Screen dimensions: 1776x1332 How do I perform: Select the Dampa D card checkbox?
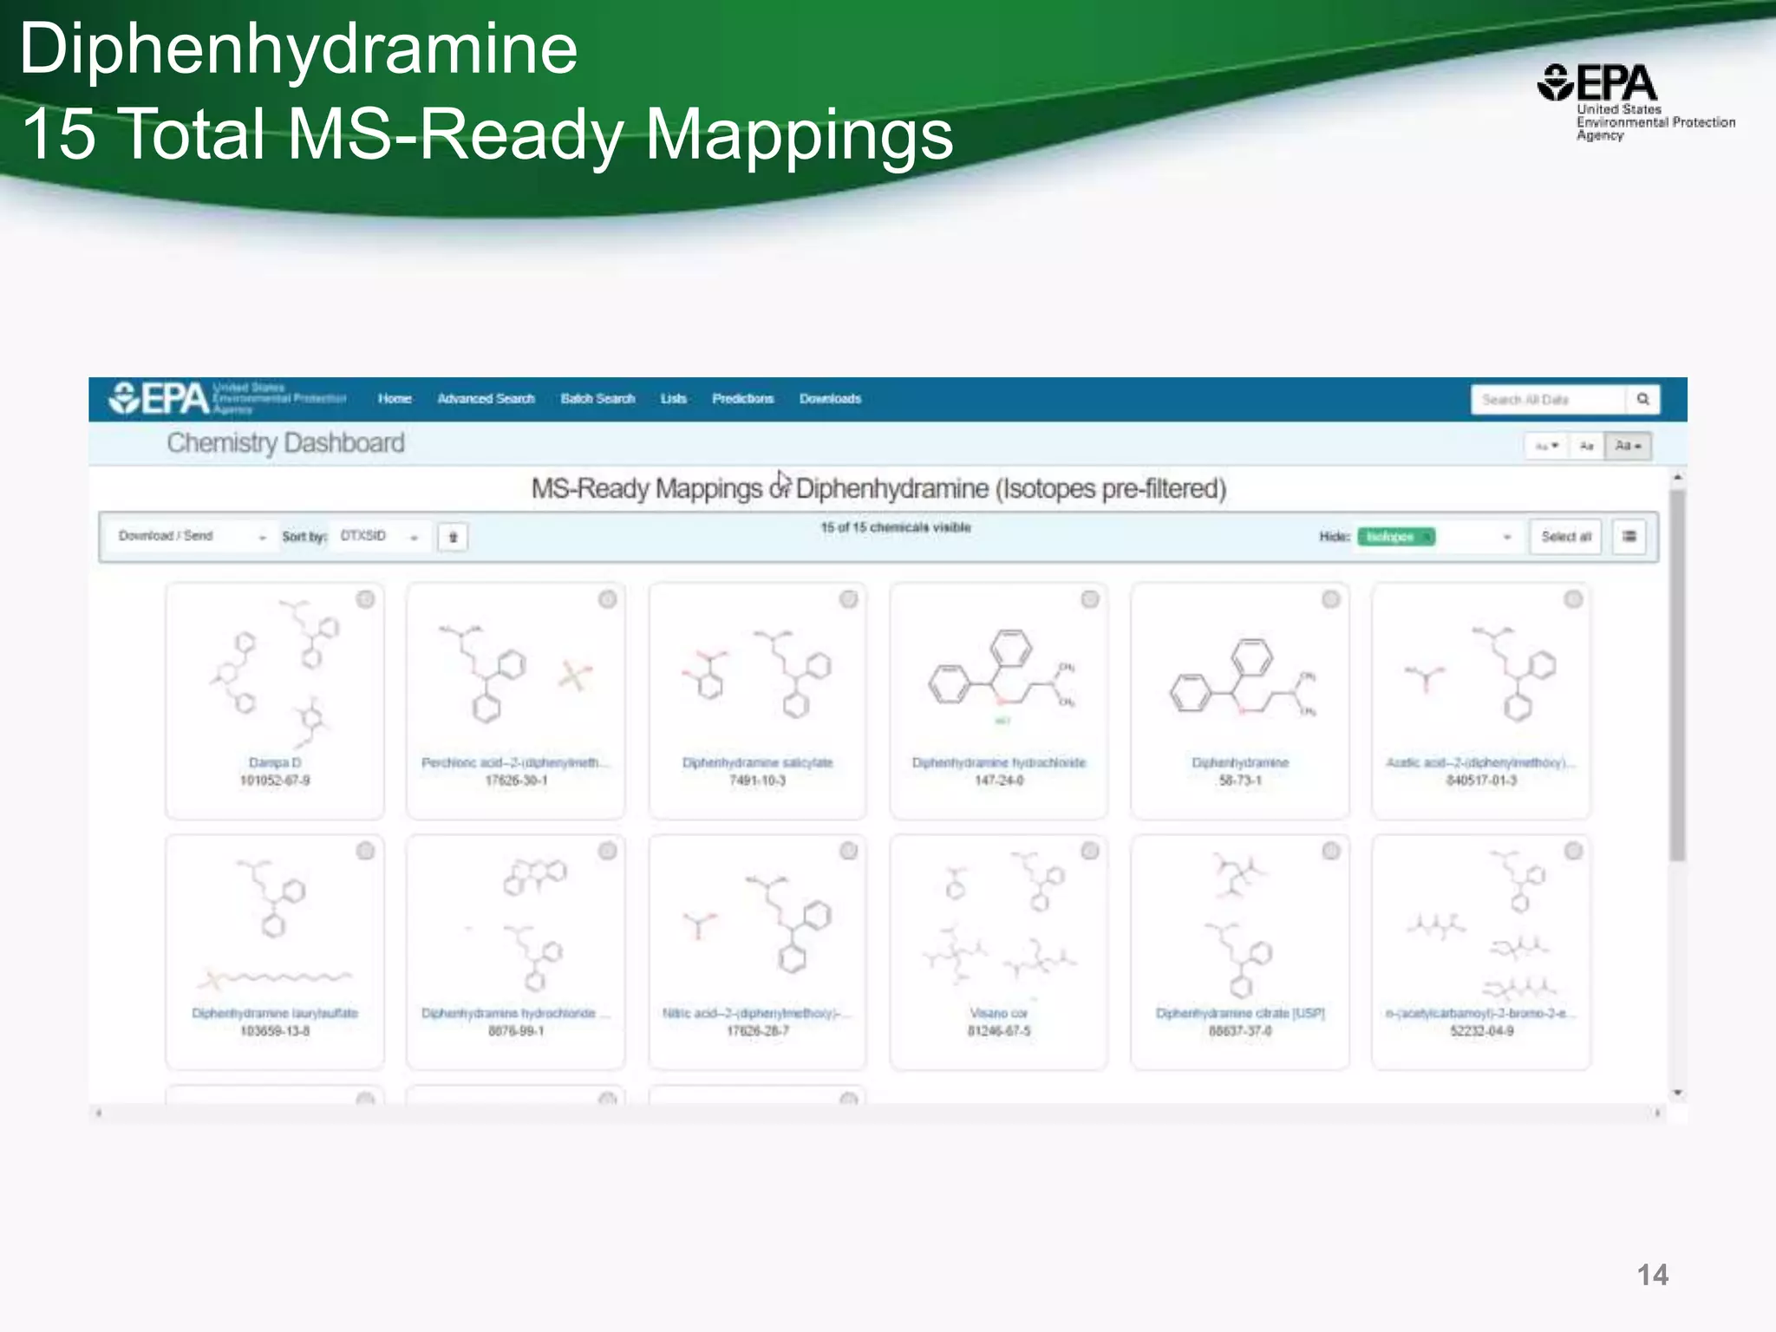click(366, 599)
